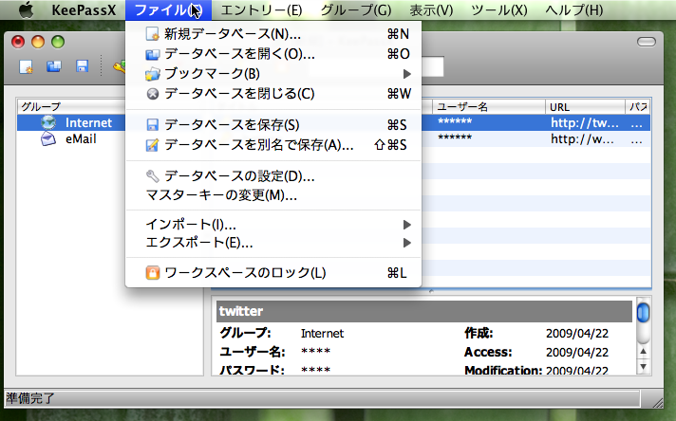676x421 pixels.
Task: Click the Access: date value 2009/04/22
Action: coord(577,352)
